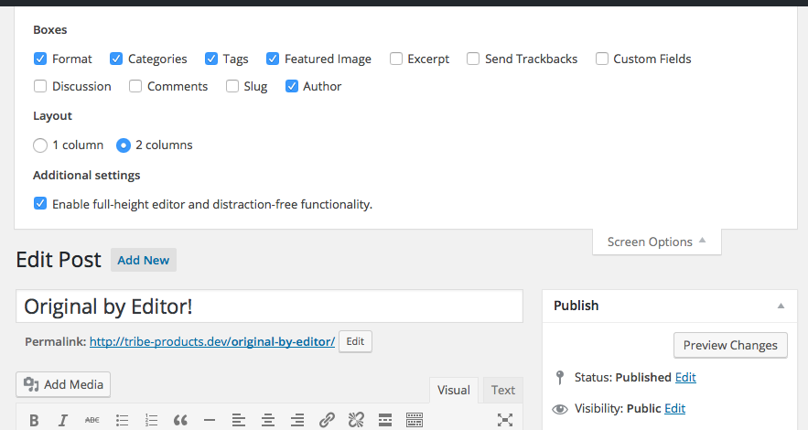This screenshot has width=808, height=430.
Task: Insert a blockquote
Action: tap(180, 420)
